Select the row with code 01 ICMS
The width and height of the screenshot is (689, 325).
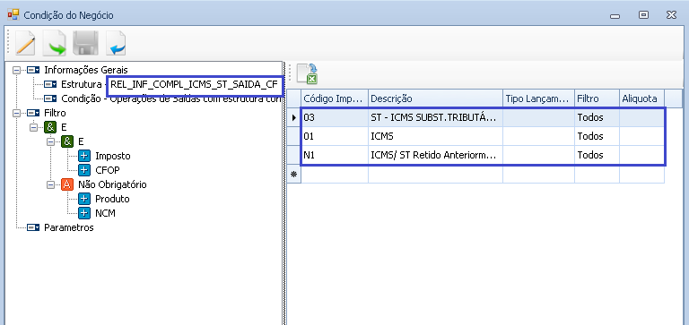483,136
